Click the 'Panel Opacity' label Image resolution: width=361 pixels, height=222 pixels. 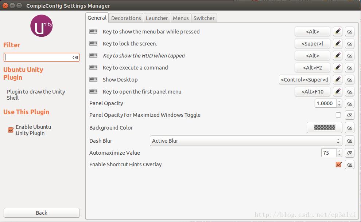106,103
